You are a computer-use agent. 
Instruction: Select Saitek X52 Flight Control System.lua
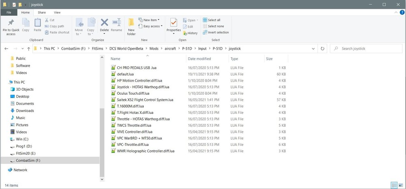point(145,100)
